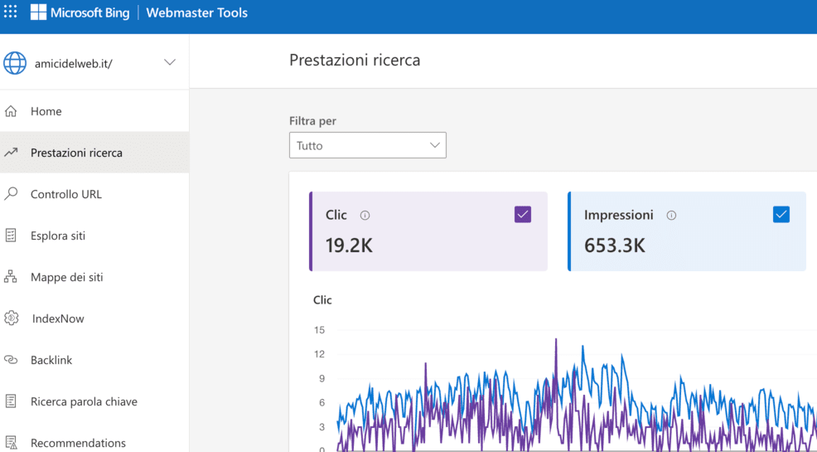Click the 12 label on chart axis

(x=319, y=354)
